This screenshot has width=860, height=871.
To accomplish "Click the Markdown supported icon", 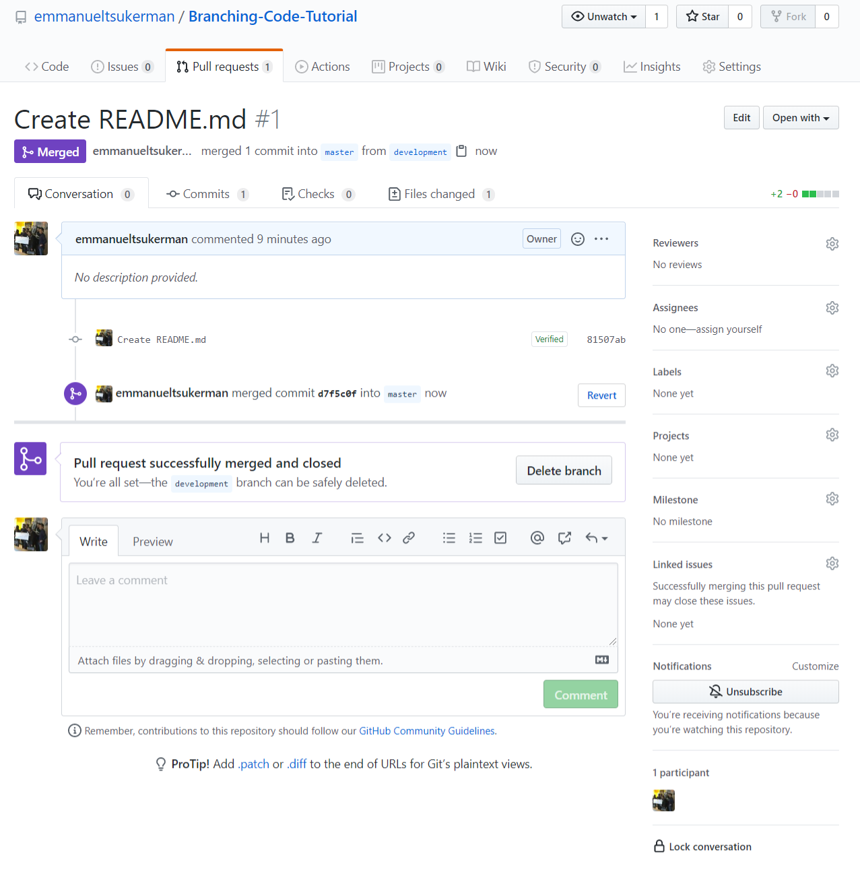I will 602,660.
